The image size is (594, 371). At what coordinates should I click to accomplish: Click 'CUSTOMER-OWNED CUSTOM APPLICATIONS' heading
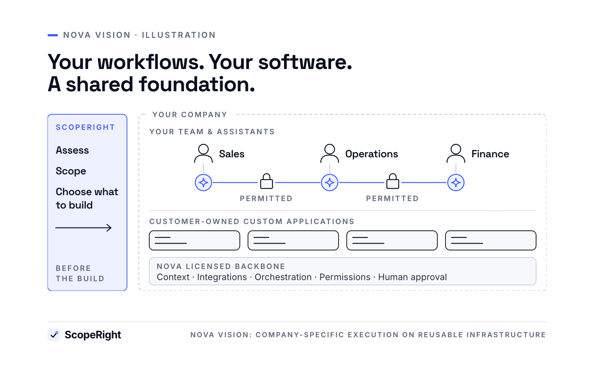coord(252,221)
